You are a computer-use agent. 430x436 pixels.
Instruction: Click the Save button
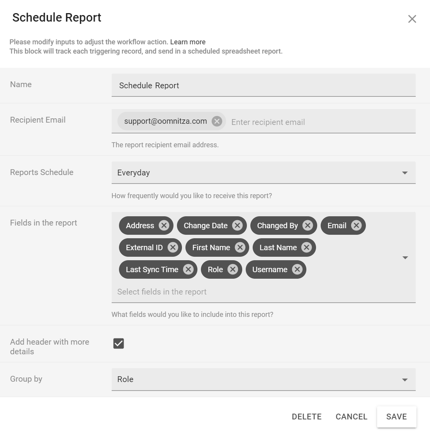(x=396, y=417)
